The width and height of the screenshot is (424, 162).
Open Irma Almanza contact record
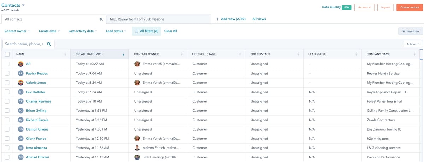(36, 148)
